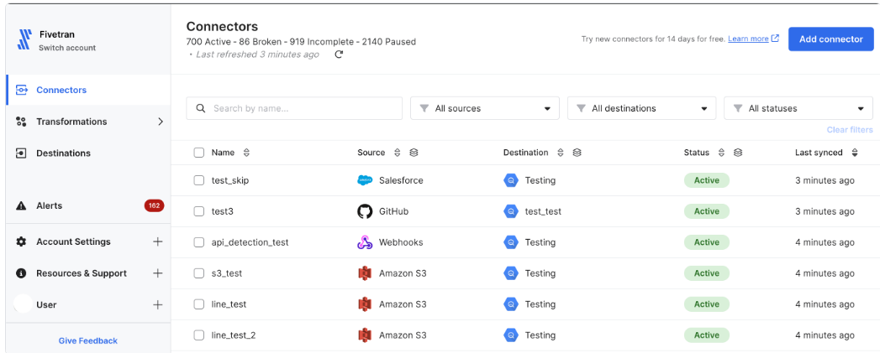Open the Alerts menu item

(89, 205)
